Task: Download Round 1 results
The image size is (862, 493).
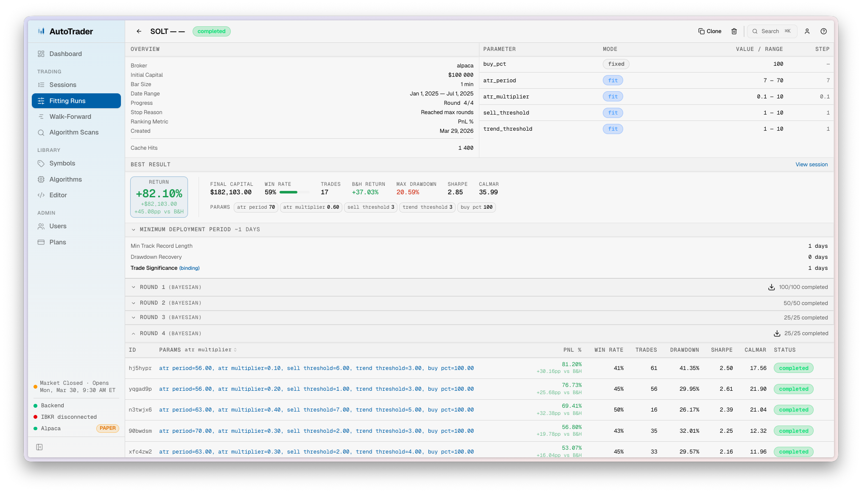Action: [772, 287]
